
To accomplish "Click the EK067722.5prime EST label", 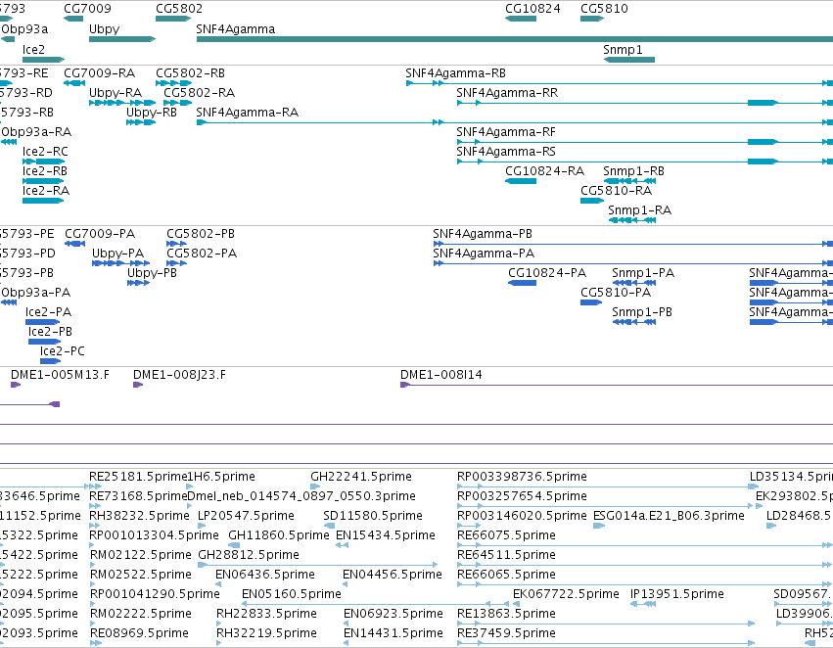I will (566, 594).
